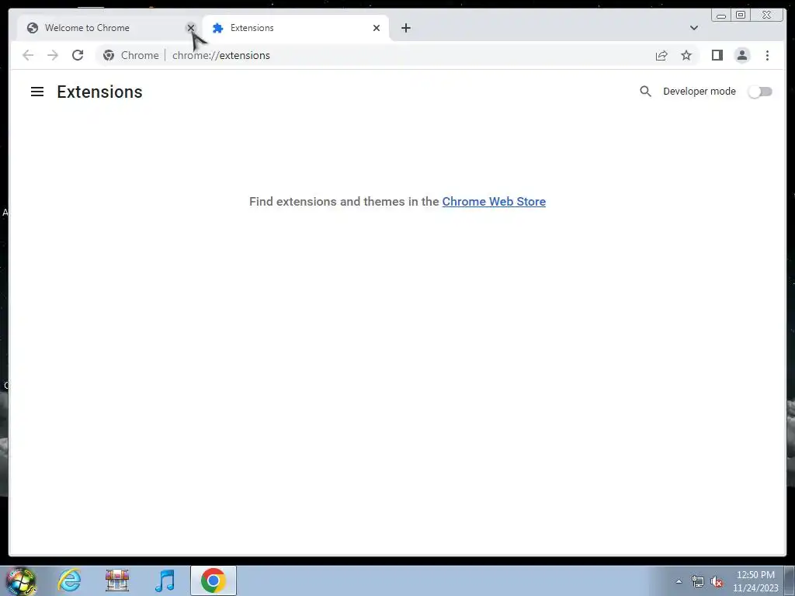This screenshot has width=795, height=596.
Task: Click the Extensions page heading
Action: [99, 92]
